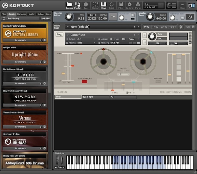Open the Cosmiflute wrench edit icon
Screen dimensions: 197x174
[59, 35]
